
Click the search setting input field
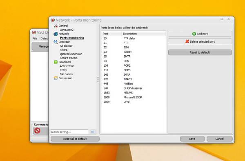click(x=69, y=132)
